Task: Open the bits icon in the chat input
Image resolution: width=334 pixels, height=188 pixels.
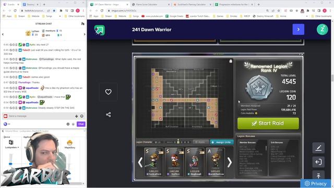Action: click(77, 116)
